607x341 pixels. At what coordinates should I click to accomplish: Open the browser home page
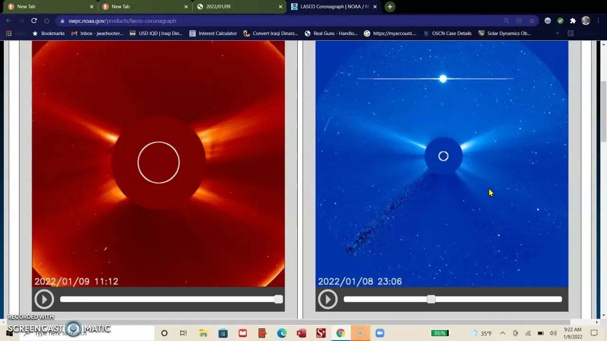point(46,21)
